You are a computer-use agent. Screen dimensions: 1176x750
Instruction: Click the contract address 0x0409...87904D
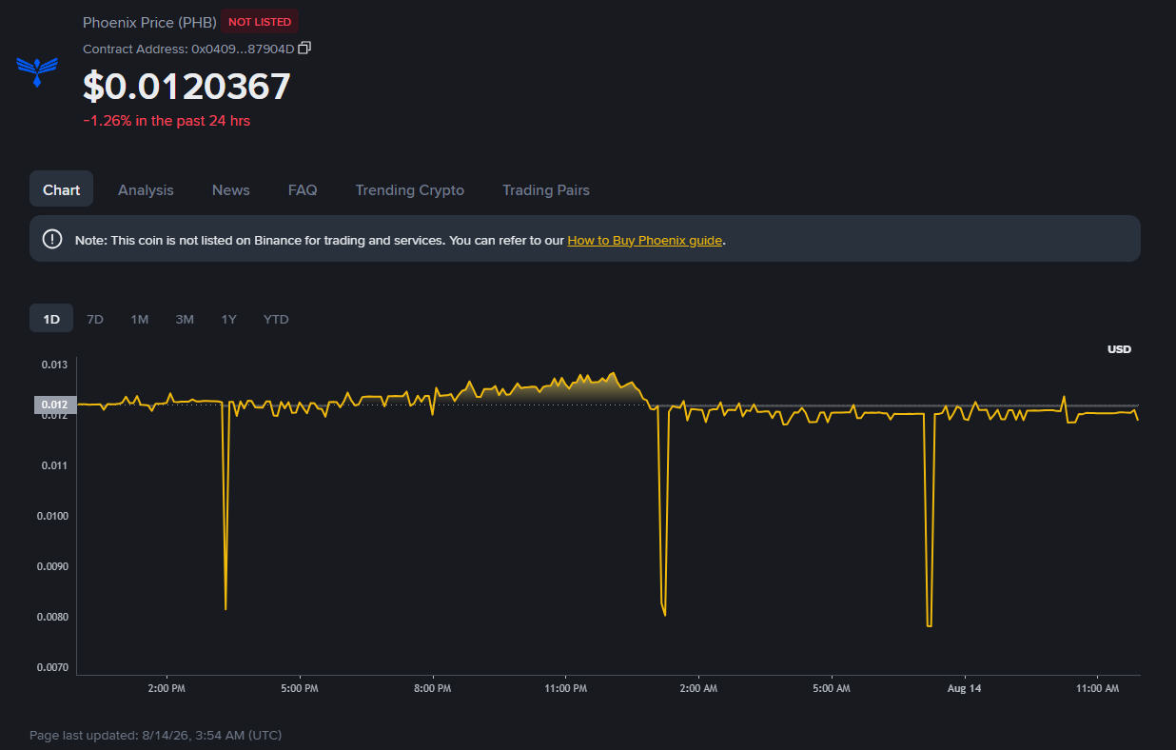click(x=243, y=49)
